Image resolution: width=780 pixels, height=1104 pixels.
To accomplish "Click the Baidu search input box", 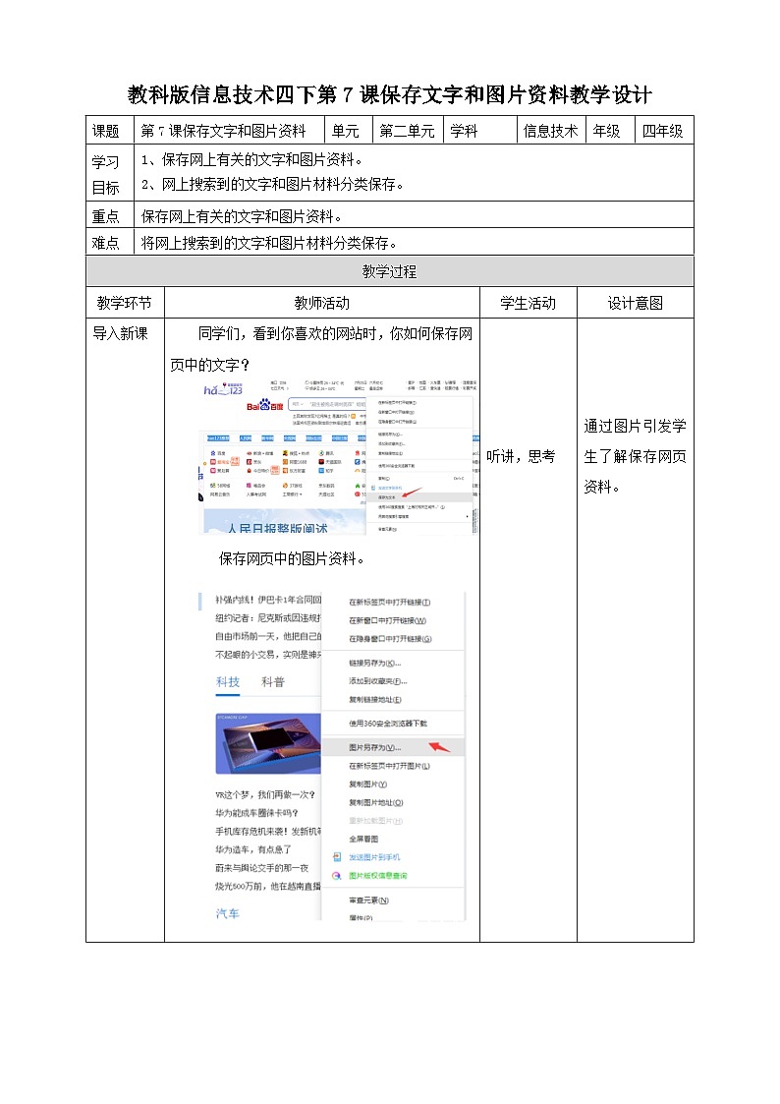I will pyautogui.click(x=327, y=405).
